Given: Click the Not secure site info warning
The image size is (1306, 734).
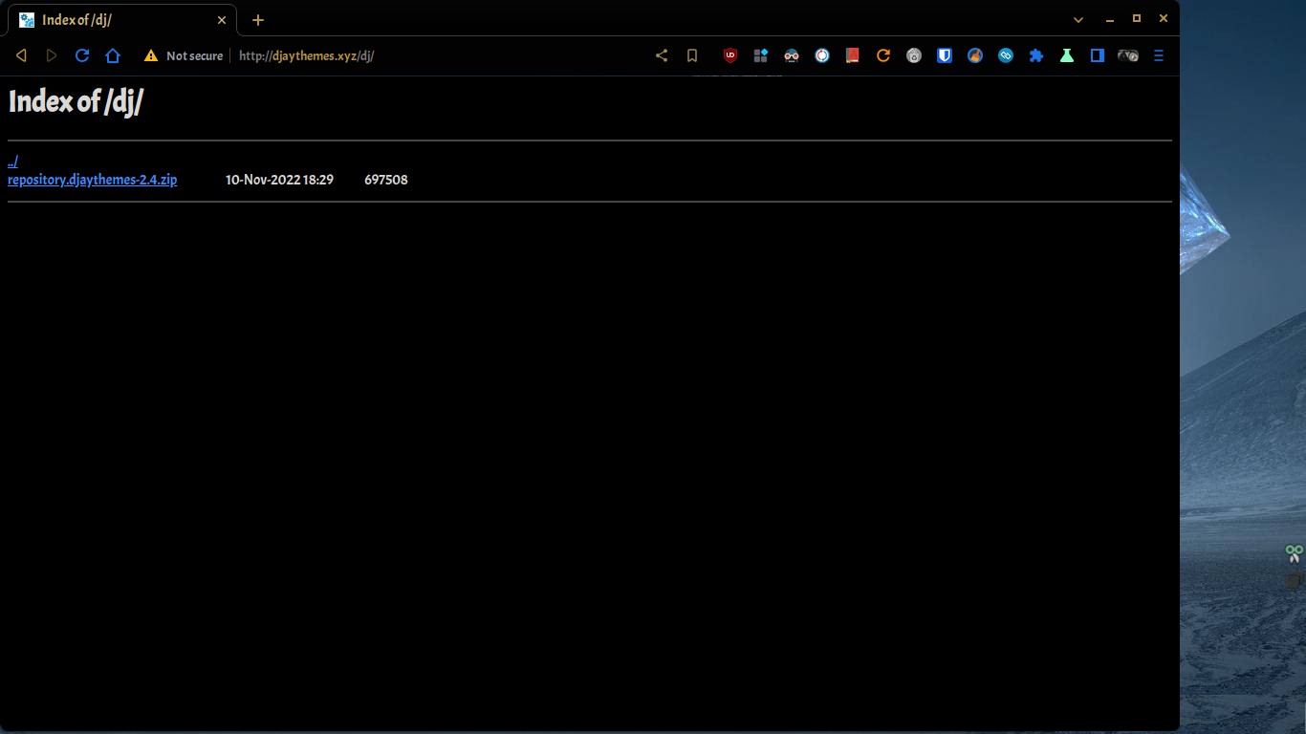Looking at the screenshot, I should tap(184, 55).
